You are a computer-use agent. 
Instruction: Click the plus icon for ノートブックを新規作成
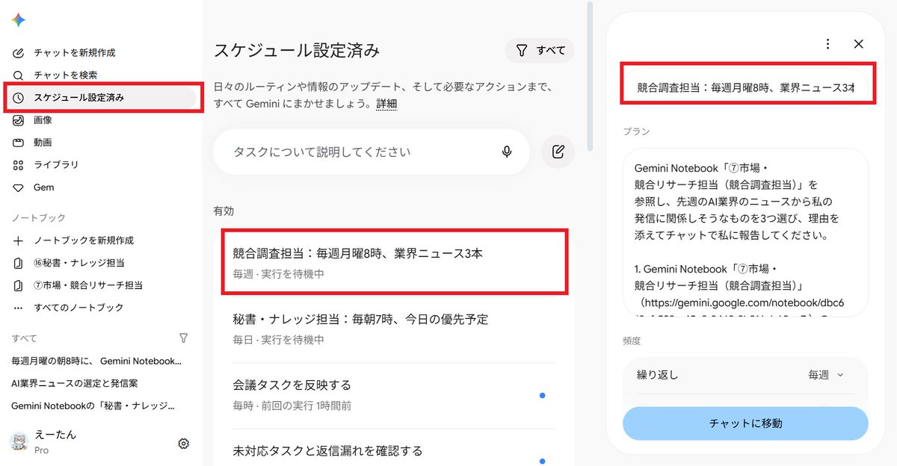pyautogui.click(x=19, y=240)
